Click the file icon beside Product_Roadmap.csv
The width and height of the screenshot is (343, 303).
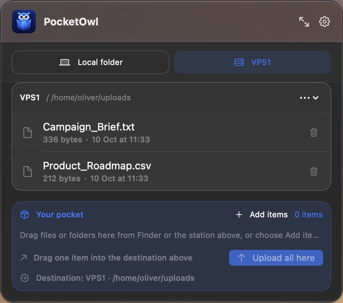(x=27, y=171)
